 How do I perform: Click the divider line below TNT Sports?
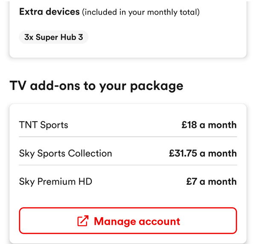pos(128,137)
